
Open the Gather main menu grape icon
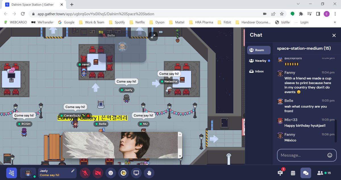click(x=12, y=173)
